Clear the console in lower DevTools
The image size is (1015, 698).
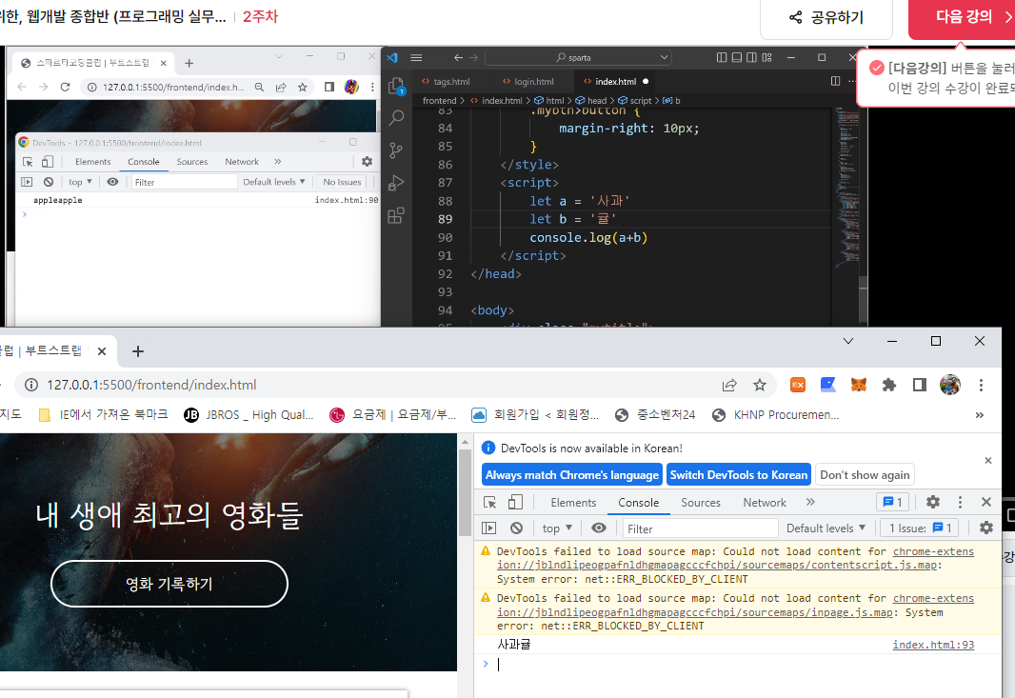click(516, 528)
